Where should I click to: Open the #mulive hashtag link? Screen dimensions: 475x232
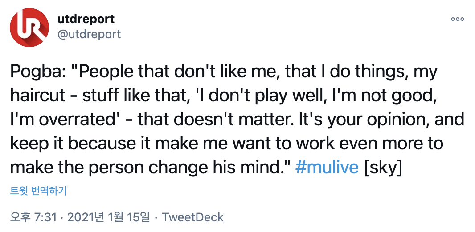pos(327,167)
